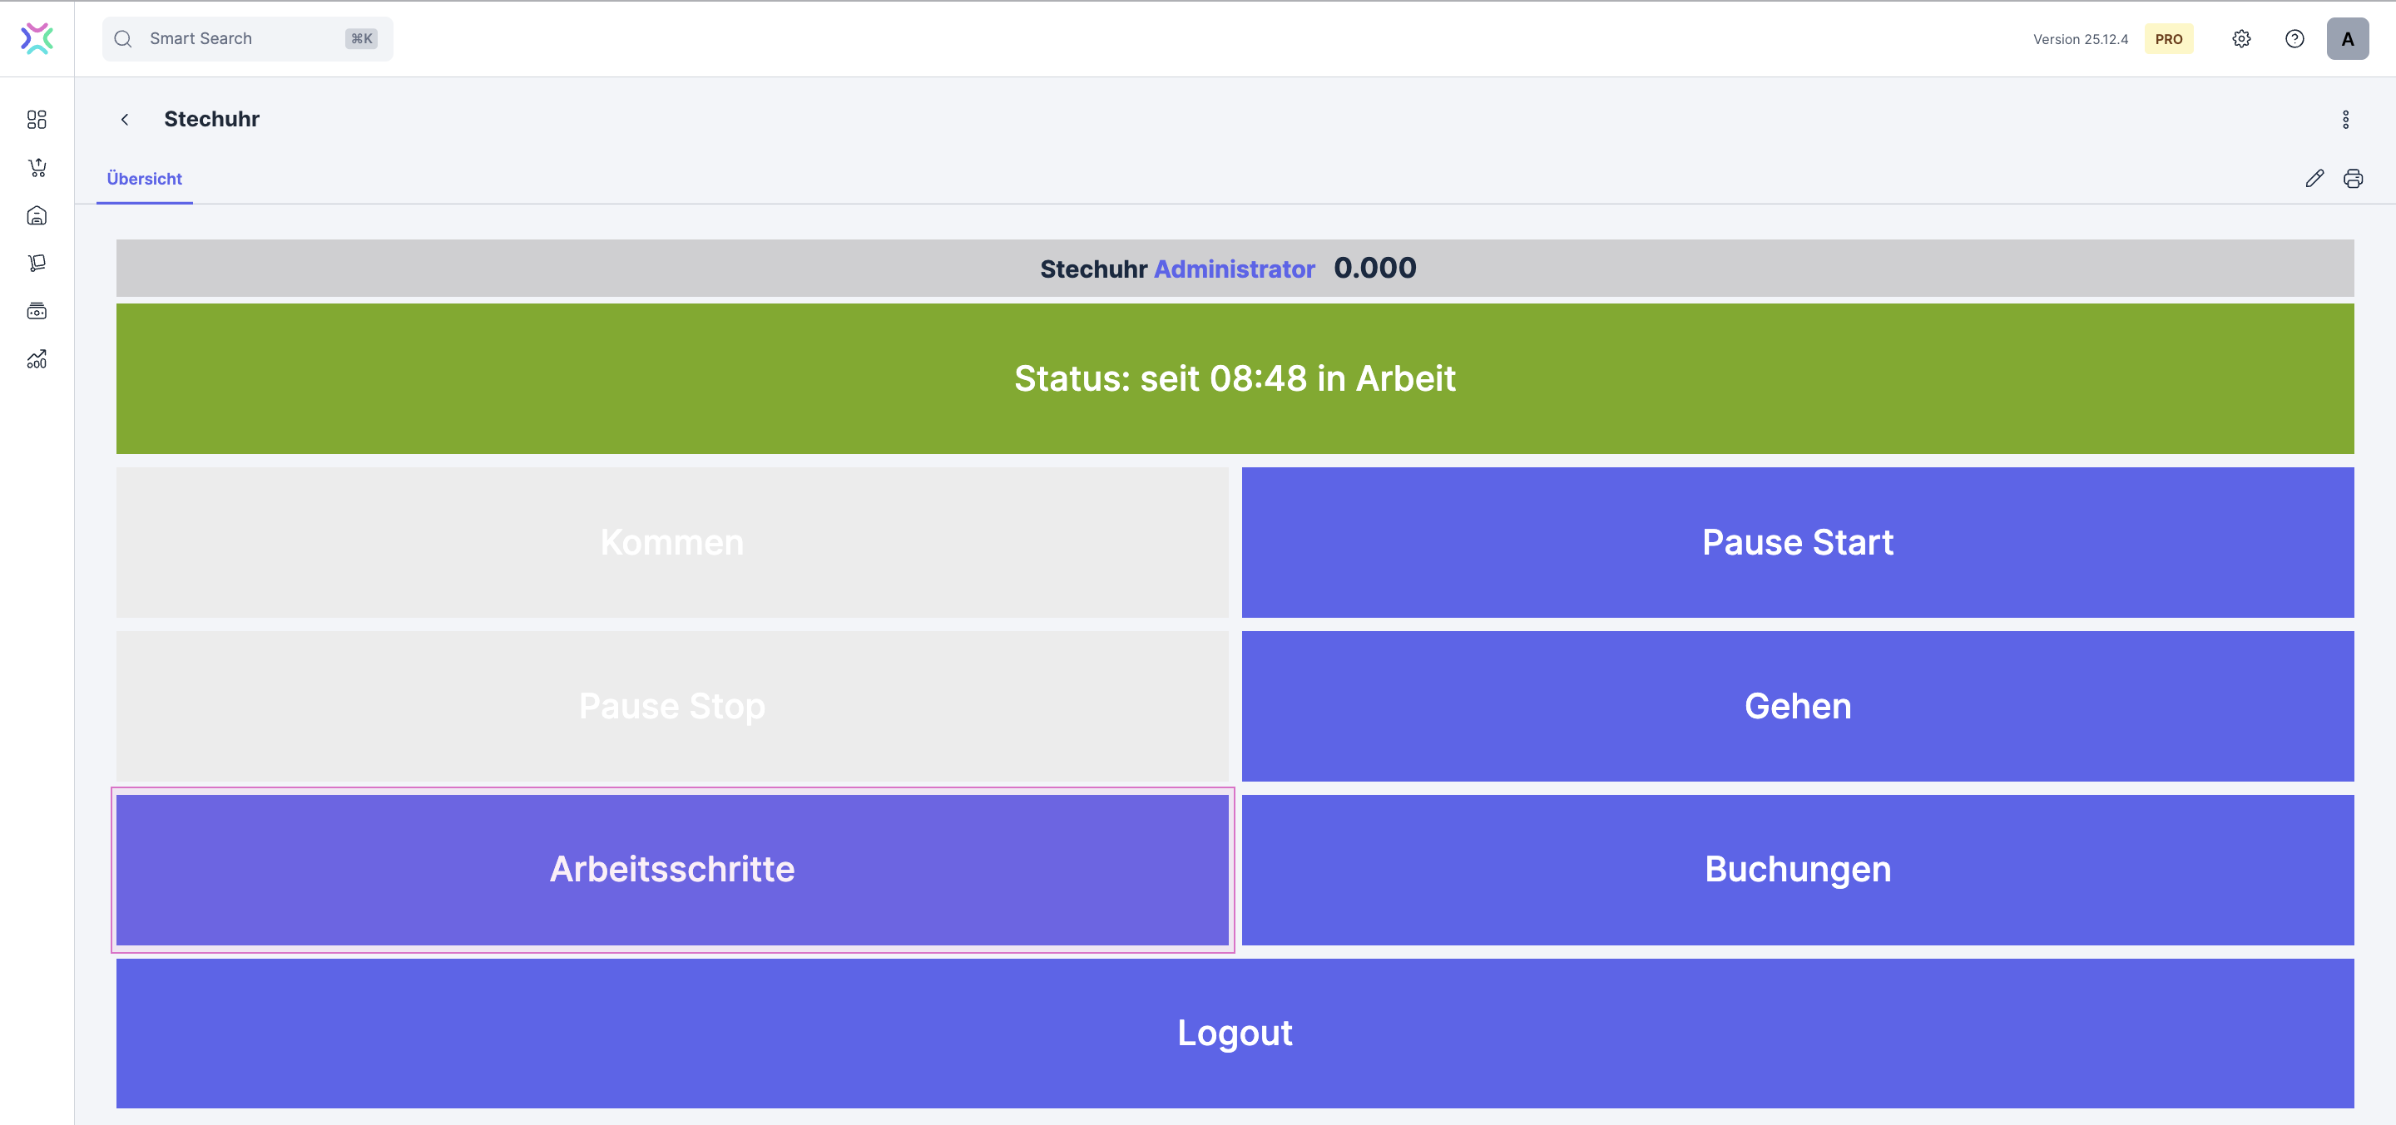Click the app logo in top-left
This screenshot has height=1125, width=2396.
click(37, 39)
